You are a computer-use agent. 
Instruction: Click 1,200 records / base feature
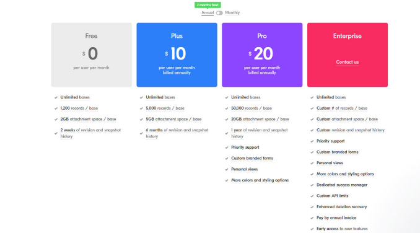(79, 108)
